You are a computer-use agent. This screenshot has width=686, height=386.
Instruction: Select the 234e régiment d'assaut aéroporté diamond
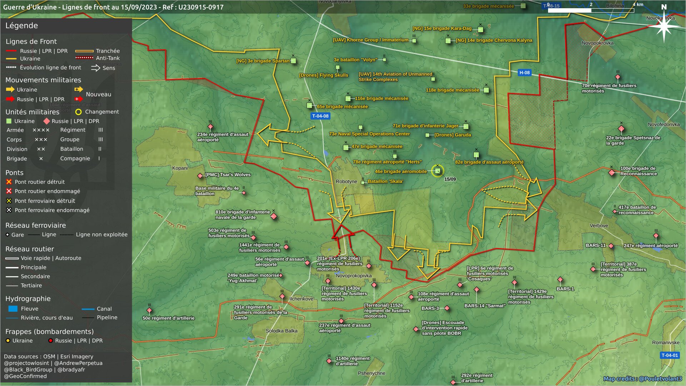click(210, 127)
